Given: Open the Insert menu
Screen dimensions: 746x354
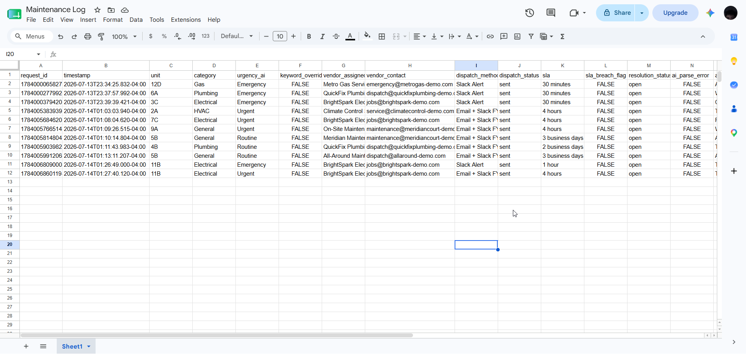Looking at the screenshot, I should 88,20.
